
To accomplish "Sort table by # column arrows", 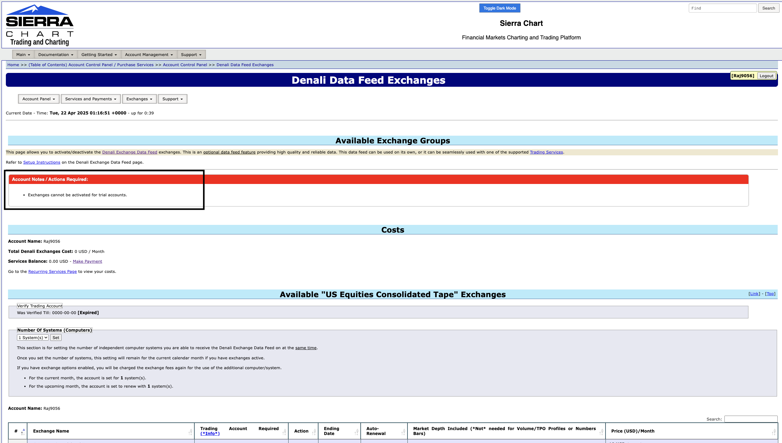I will point(23,431).
